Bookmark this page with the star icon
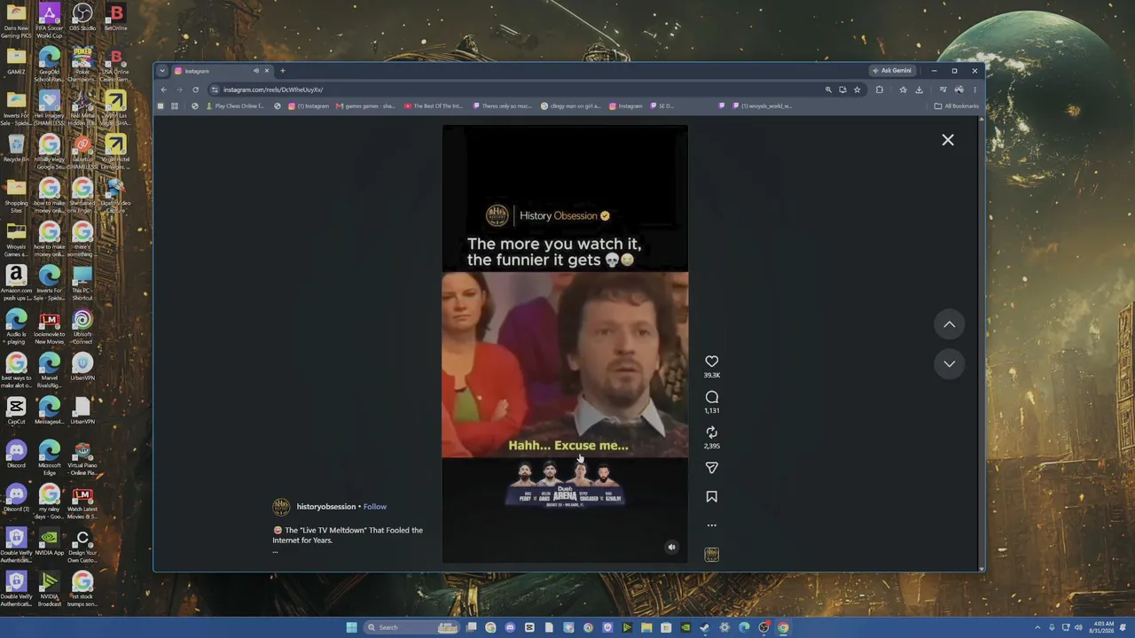Screen dimensions: 1135x638 857,89
